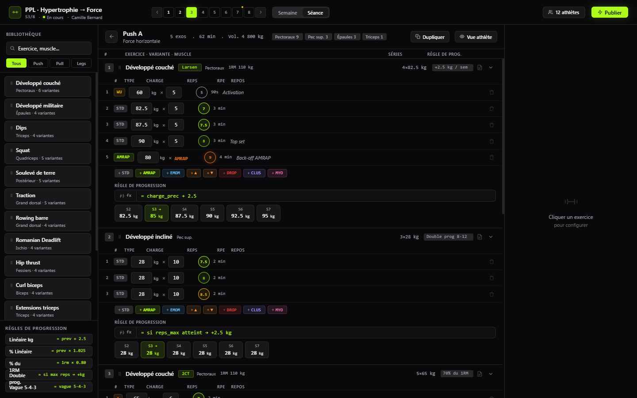Select week 8 tab
The width and height of the screenshot is (637, 398).
(x=249, y=12)
